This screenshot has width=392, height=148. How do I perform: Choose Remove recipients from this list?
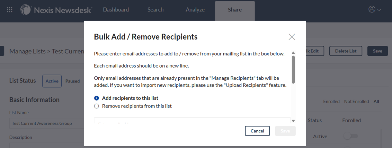coord(97,106)
